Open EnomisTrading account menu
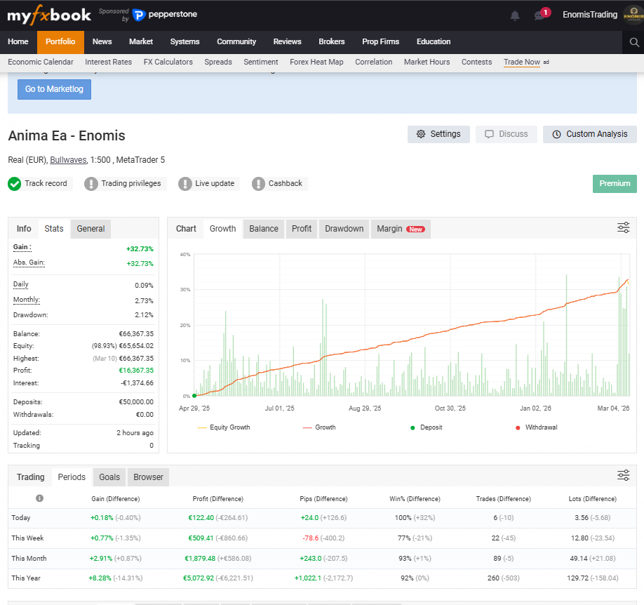644x605 pixels. [590, 15]
